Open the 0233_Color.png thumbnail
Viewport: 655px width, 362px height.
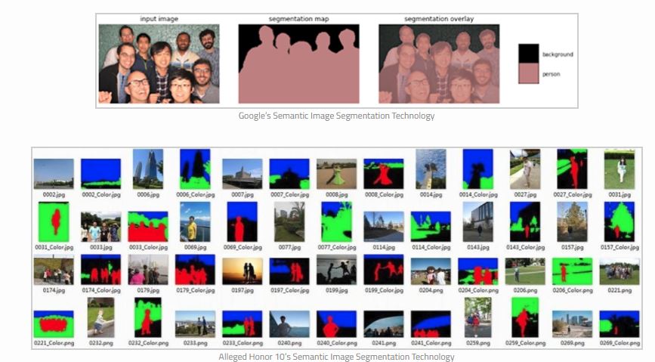[243, 324]
